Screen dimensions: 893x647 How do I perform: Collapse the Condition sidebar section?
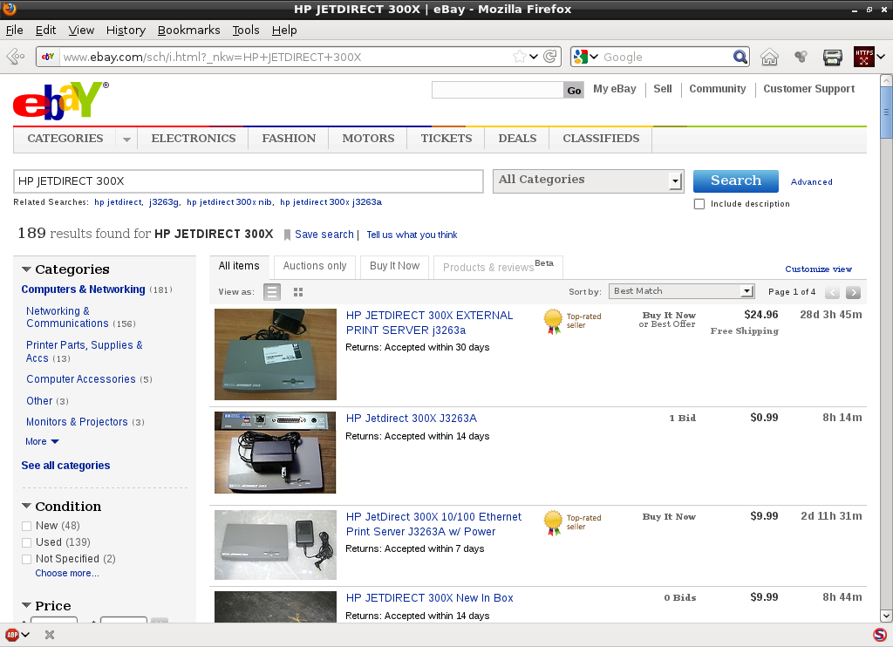tap(26, 506)
